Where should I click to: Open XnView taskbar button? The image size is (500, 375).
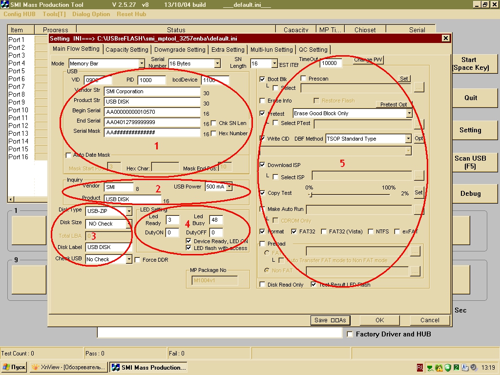tap(69, 367)
